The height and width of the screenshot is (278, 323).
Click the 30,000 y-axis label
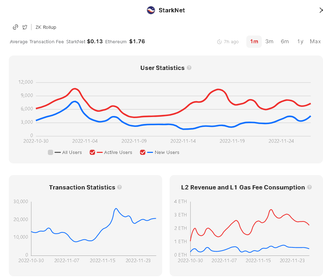(21, 201)
